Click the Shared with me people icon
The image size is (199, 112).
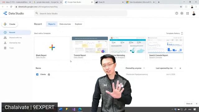[x=5, y=38]
